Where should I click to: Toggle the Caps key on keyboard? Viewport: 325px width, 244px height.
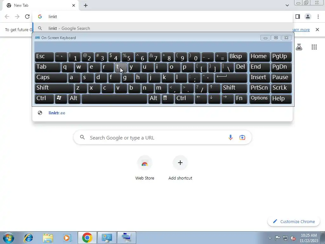point(51,78)
